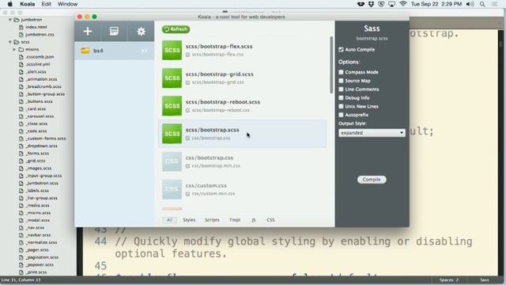Open _jumbotron.scss in editor sidebar
This screenshot has height=285, width=506.
(x=42, y=183)
